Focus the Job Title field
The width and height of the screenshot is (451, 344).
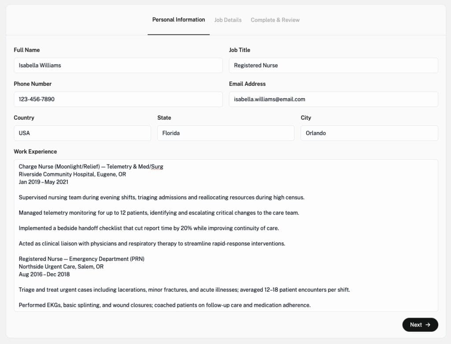[333, 65]
